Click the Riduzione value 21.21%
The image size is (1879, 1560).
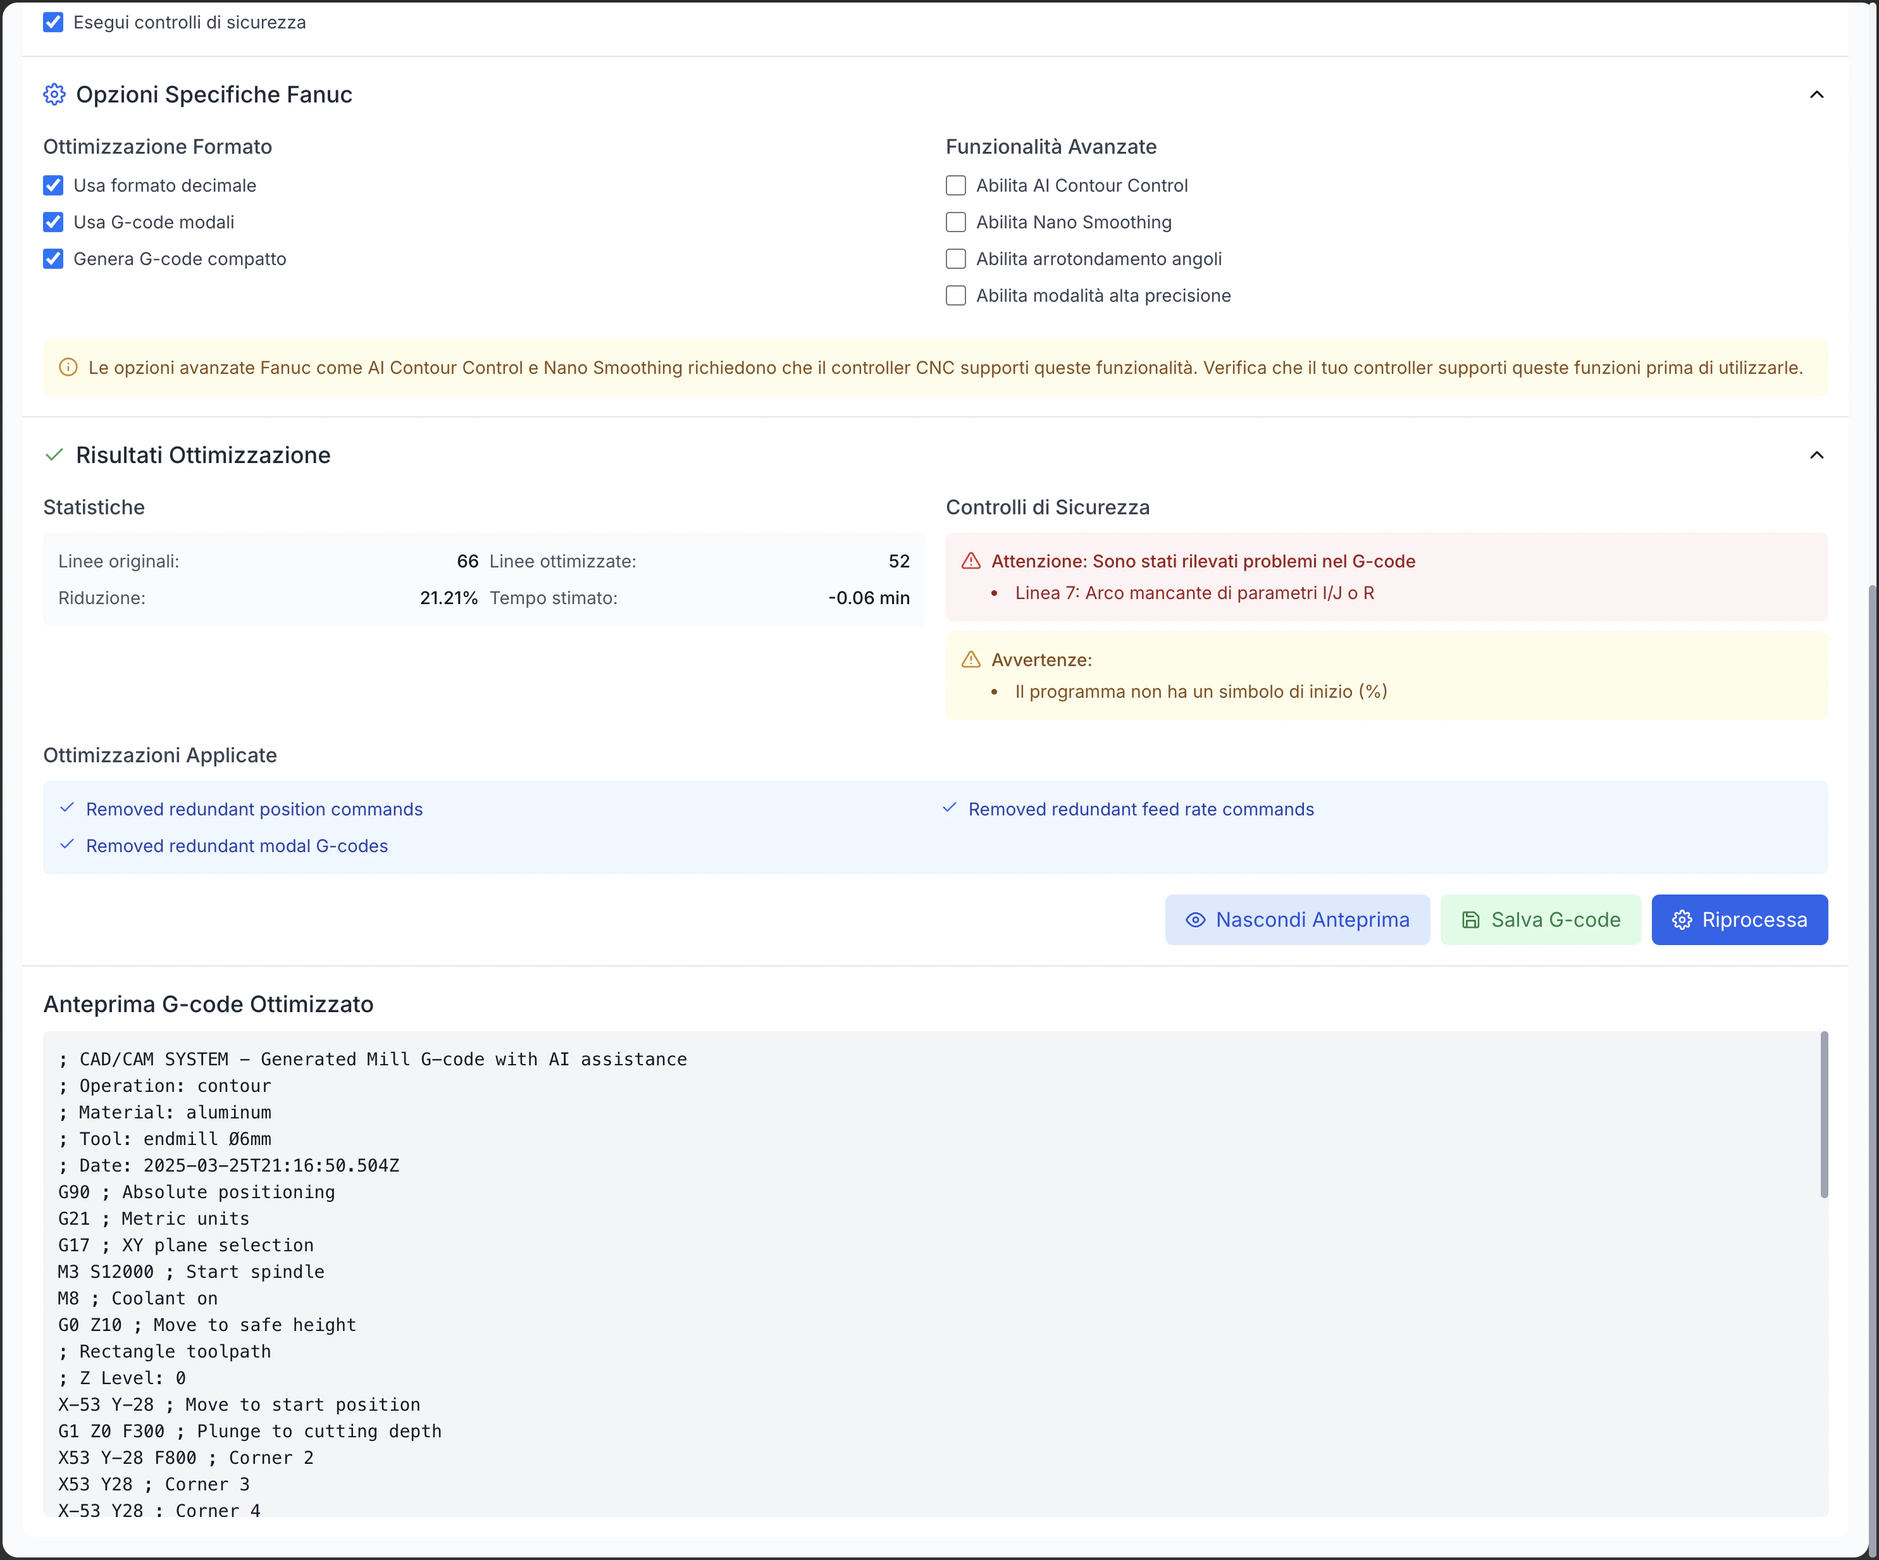449,598
